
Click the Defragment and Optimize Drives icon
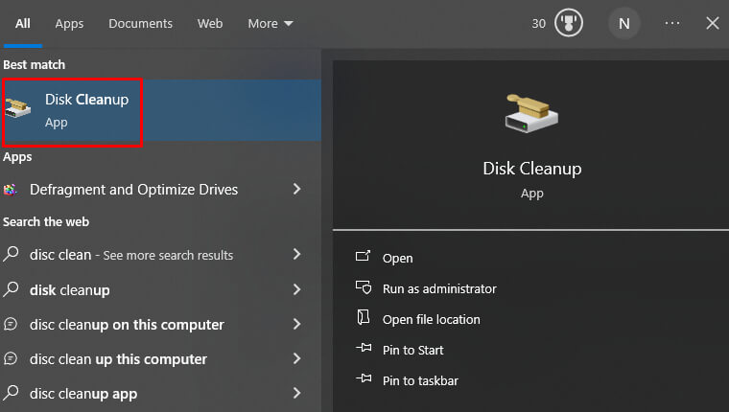click(12, 190)
